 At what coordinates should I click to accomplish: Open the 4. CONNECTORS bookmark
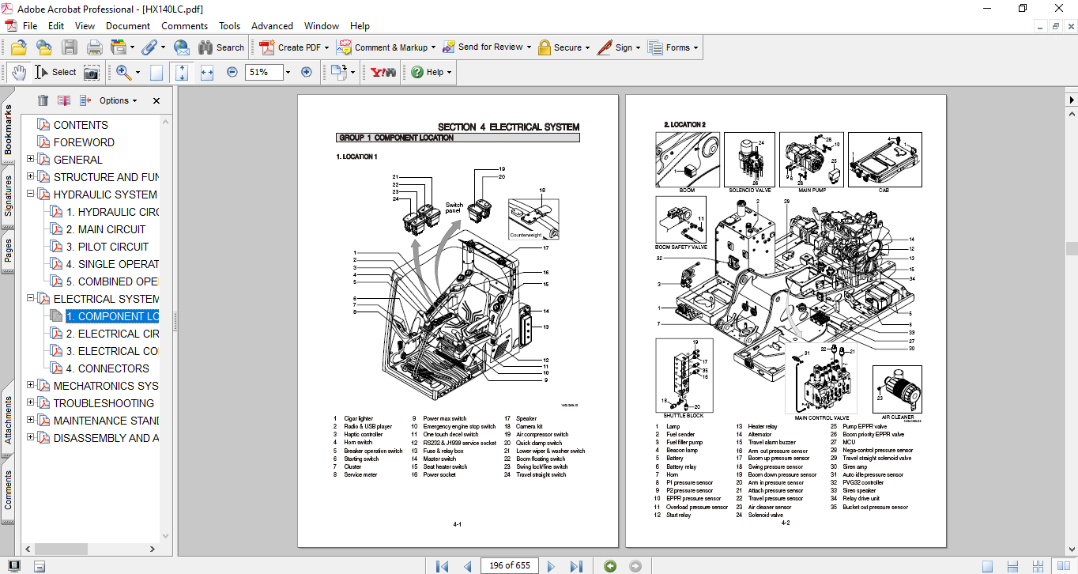coord(107,368)
